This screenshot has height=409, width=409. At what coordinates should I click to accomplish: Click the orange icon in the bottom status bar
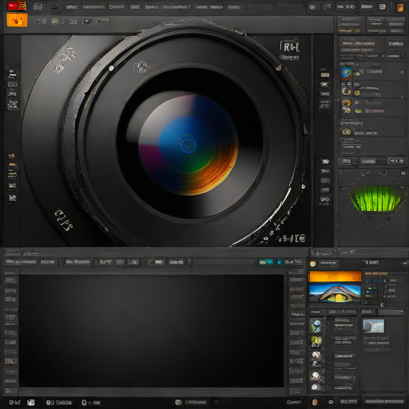[315, 402]
